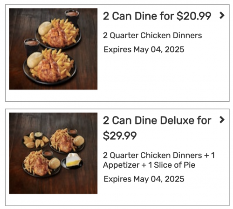
Task: Click the appetizer plate in Deluxe photo
Action: coord(35,140)
